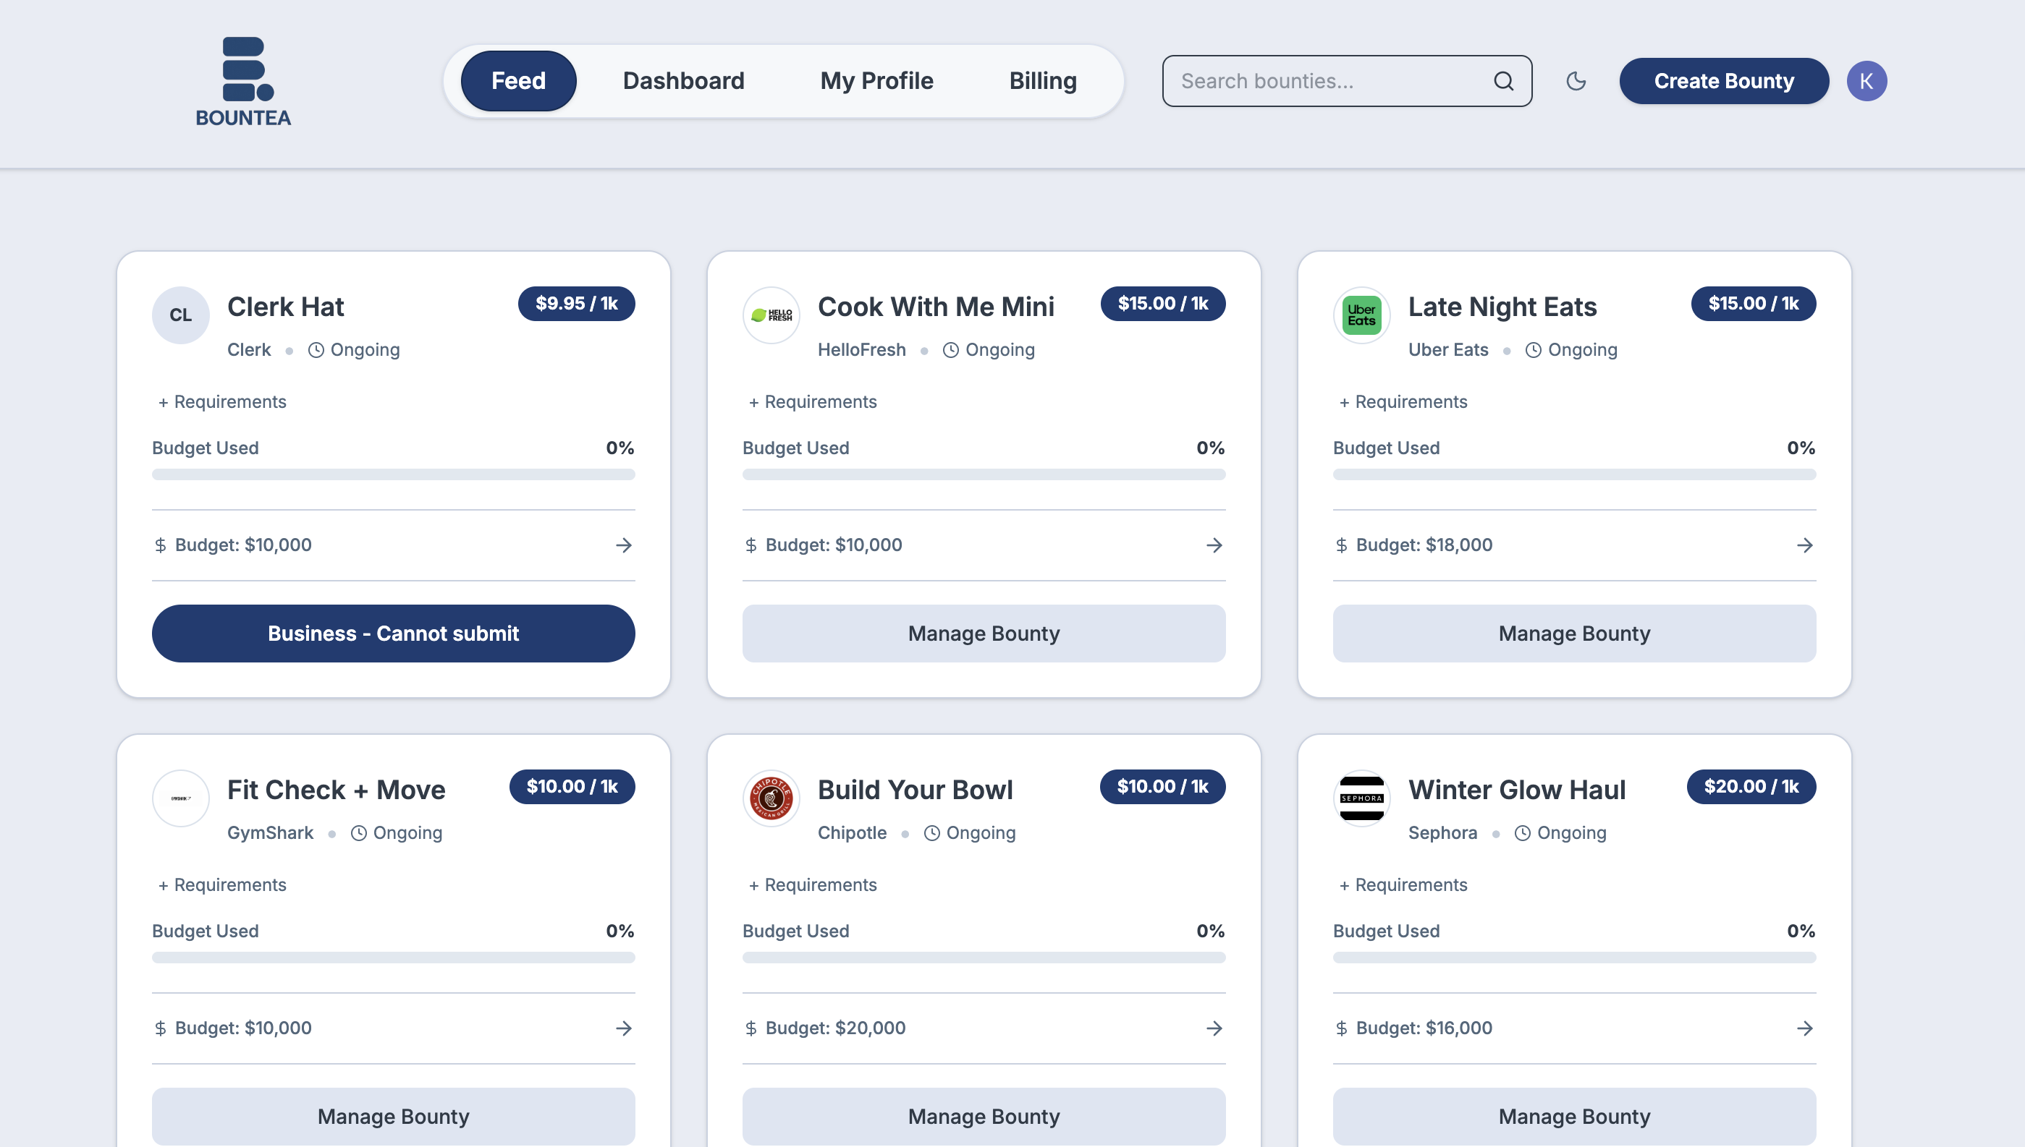
Task: Click the HelloFresh brand logo
Action: click(771, 315)
